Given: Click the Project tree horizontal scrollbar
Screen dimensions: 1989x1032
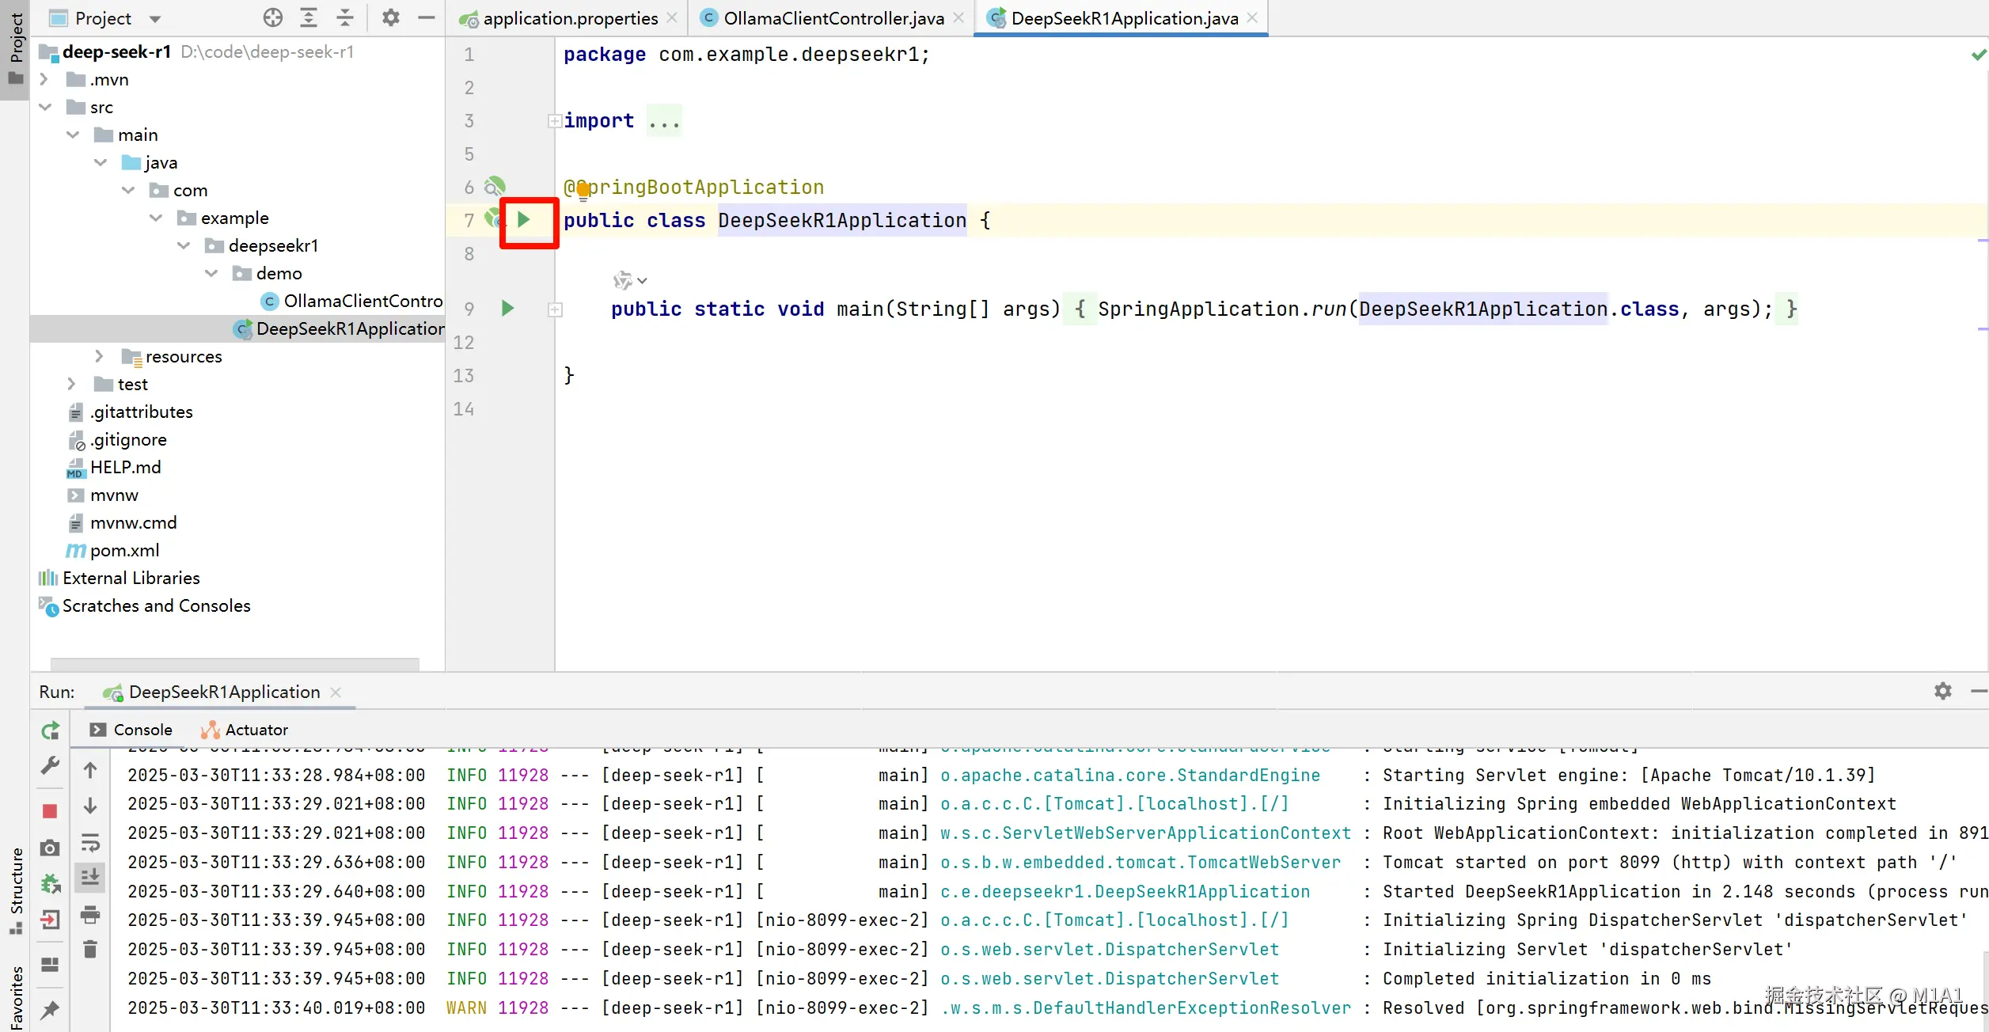Looking at the screenshot, I should coord(234,663).
